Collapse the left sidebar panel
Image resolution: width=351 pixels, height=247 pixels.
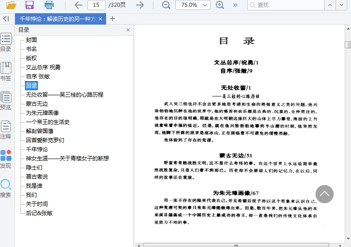click(6, 19)
